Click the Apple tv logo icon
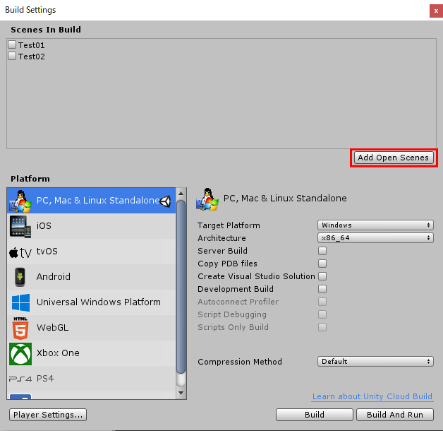 (20, 252)
